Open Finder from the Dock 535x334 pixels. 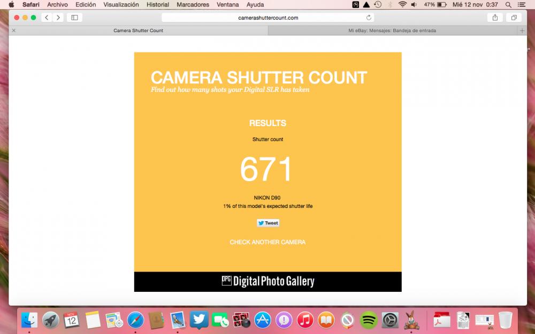click(x=29, y=320)
